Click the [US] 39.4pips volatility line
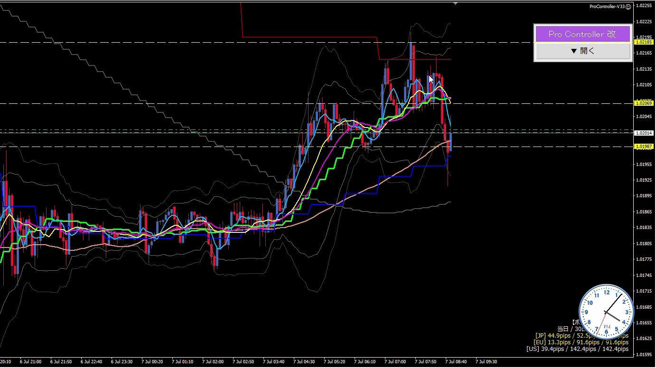Screen dimensions: 656x368 (x=577, y=349)
